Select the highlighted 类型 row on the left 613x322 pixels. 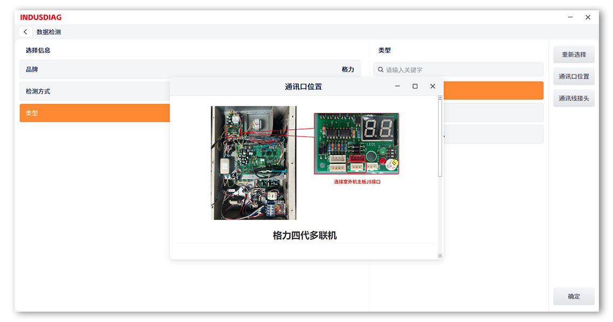pos(95,113)
